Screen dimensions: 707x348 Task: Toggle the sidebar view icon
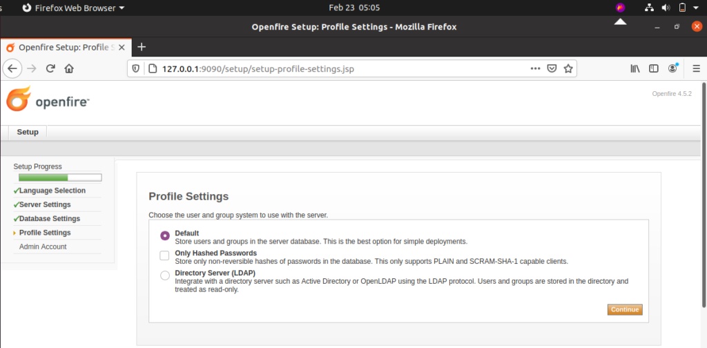coord(654,69)
